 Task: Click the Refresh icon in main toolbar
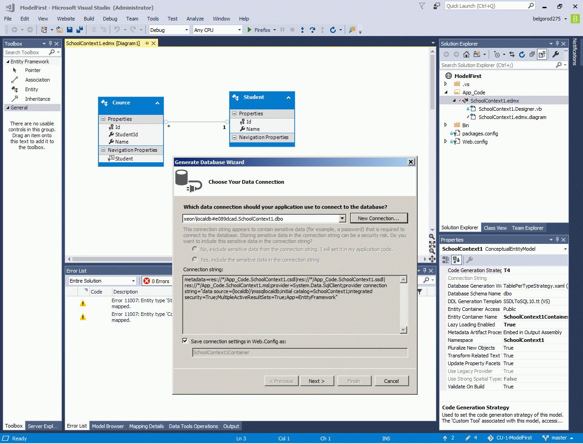click(x=333, y=30)
